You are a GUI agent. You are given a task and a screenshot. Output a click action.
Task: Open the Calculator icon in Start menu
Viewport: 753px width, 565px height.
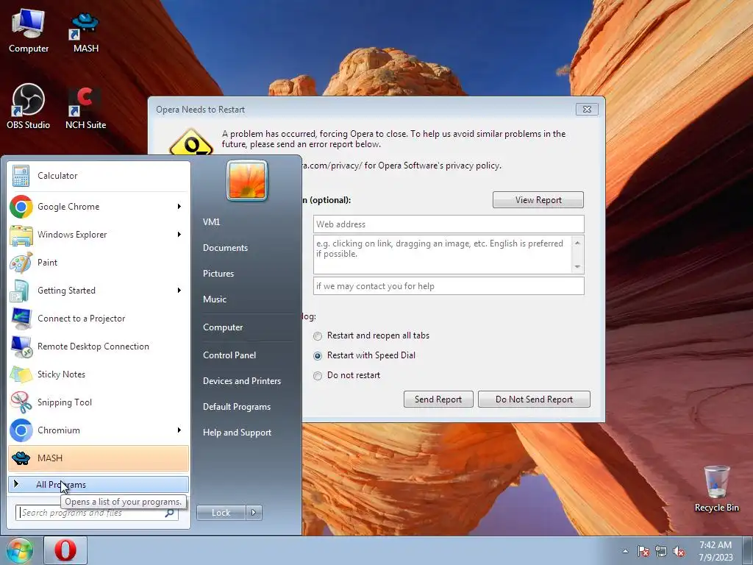point(21,176)
